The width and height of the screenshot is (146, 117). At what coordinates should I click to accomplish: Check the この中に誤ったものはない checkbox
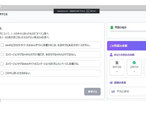pyautogui.click(x=2, y=73)
